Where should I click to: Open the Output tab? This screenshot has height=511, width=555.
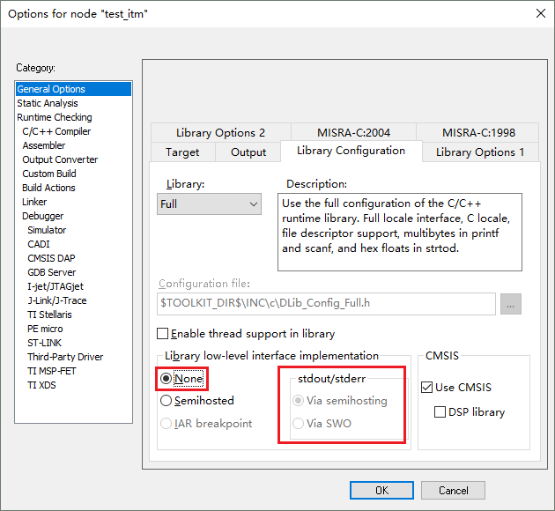pyautogui.click(x=248, y=152)
